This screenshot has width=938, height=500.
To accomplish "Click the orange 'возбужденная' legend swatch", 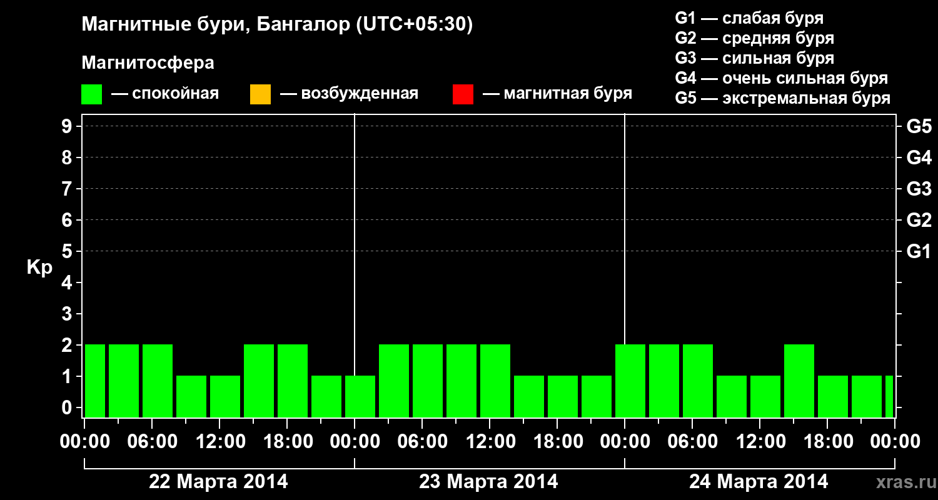I will (x=260, y=94).
